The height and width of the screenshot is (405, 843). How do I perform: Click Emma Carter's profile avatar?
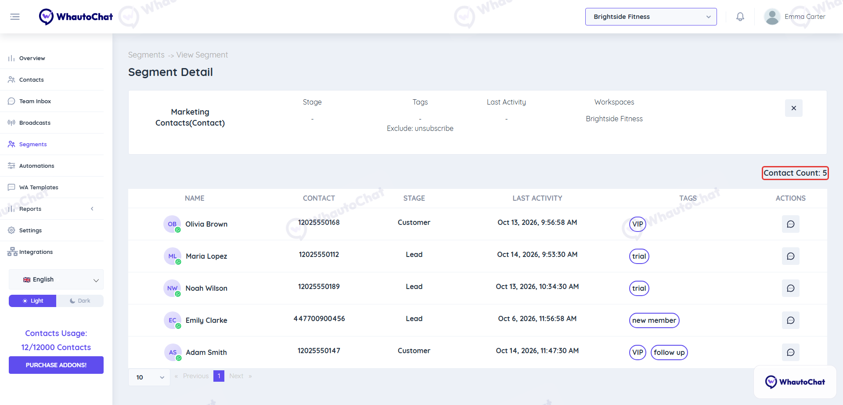coord(772,17)
